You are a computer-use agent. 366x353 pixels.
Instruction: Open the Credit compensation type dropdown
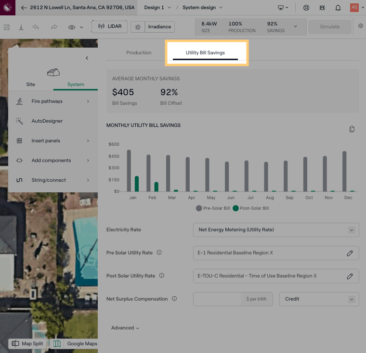pos(319,299)
